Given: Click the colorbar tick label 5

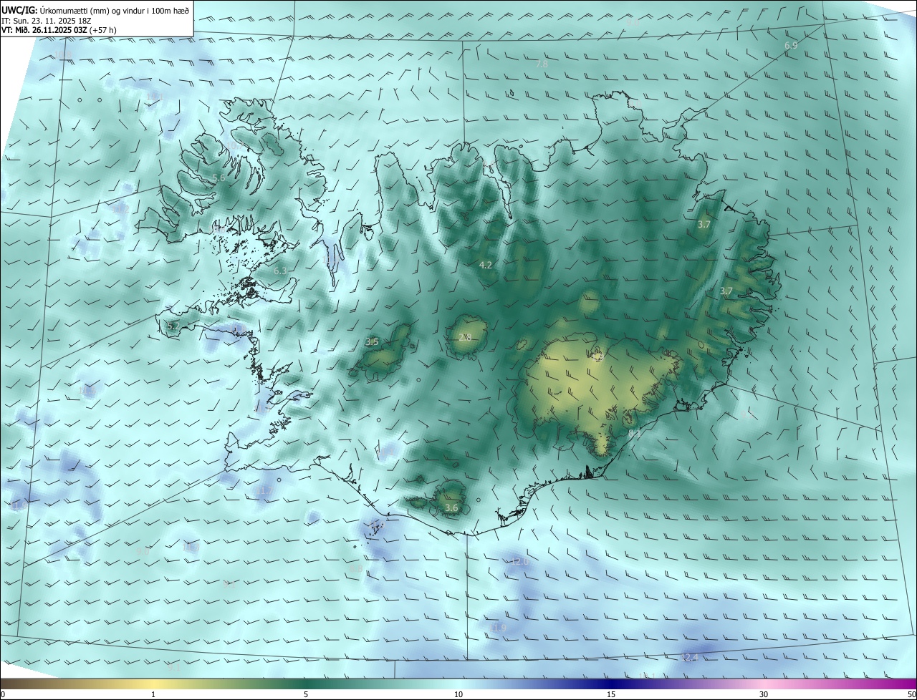Looking at the screenshot, I should [306, 694].
